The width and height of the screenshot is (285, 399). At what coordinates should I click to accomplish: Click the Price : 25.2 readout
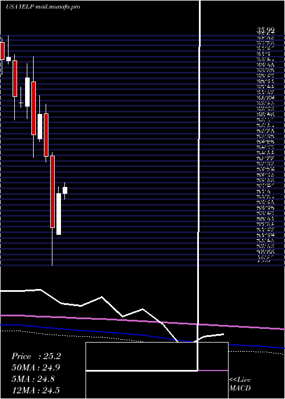(x=36, y=356)
